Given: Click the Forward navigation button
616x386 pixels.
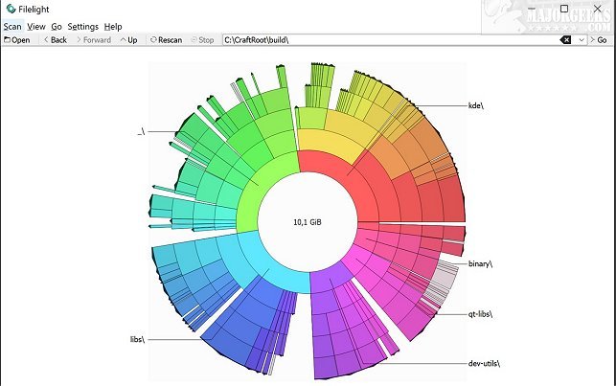Looking at the screenshot, I should click(x=94, y=40).
